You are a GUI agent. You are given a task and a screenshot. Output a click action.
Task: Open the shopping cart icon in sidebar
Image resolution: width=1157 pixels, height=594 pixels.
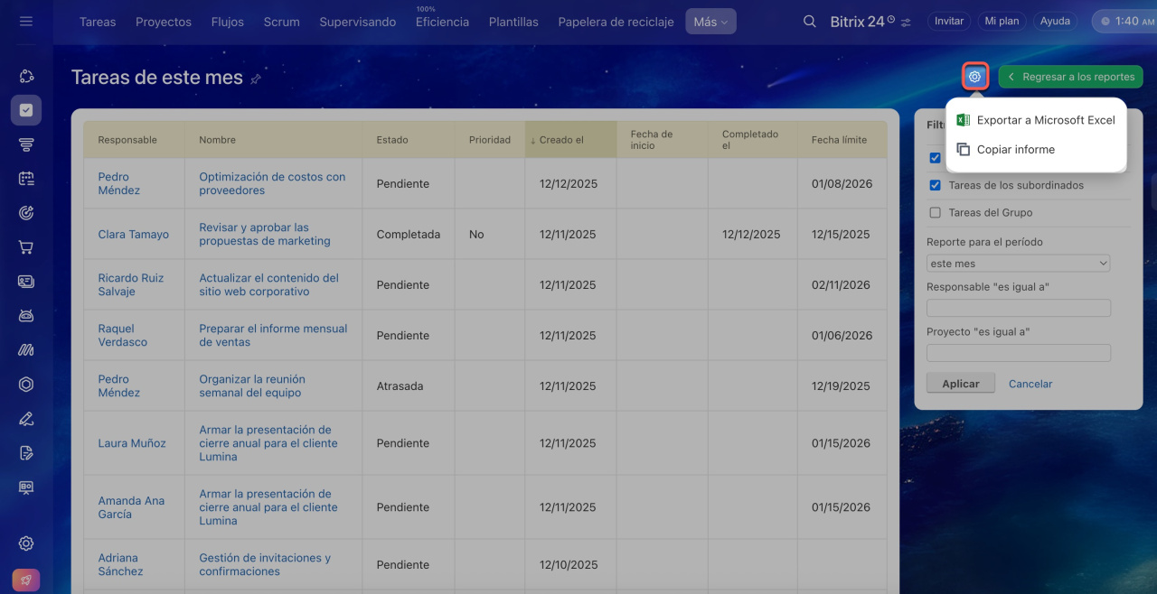point(26,247)
